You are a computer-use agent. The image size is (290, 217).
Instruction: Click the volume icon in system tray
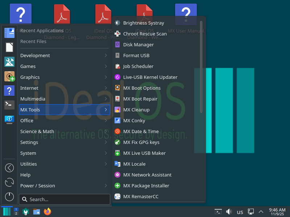coord(230,212)
